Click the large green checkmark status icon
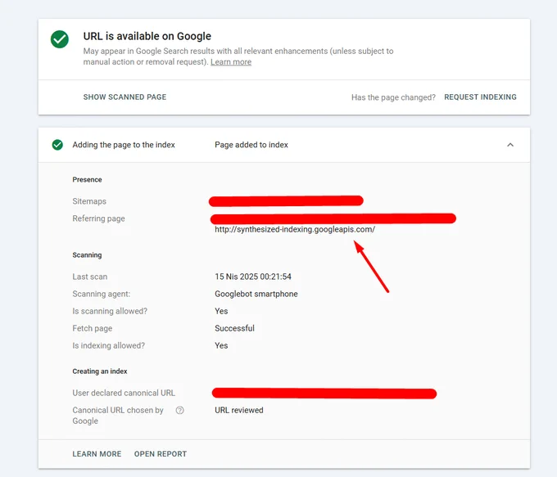 [x=60, y=39]
